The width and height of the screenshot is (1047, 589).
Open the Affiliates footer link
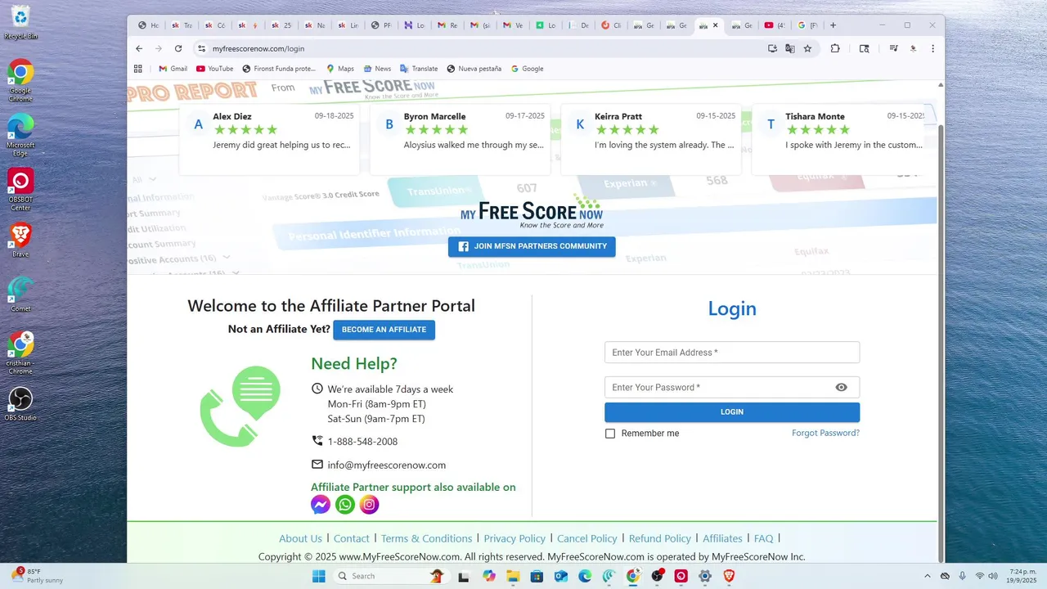[722, 538]
